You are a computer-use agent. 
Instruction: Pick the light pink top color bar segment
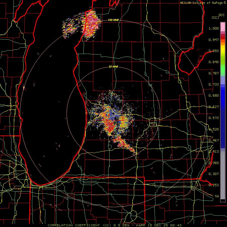(223, 27)
